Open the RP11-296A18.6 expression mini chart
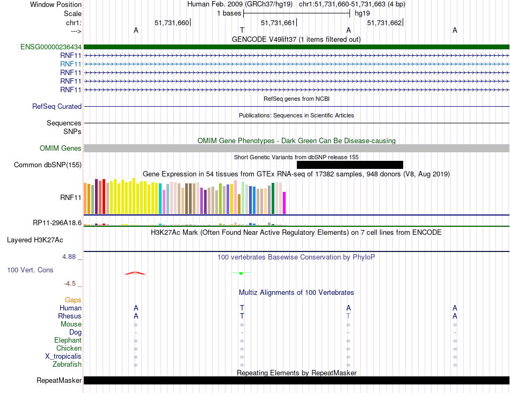This screenshot has width=510, height=393. [185, 224]
